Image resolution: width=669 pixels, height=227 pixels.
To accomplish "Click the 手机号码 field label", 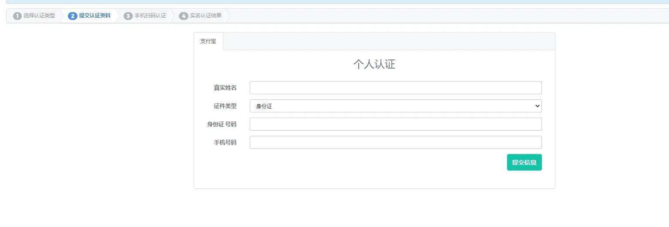I will click(x=225, y=142).
